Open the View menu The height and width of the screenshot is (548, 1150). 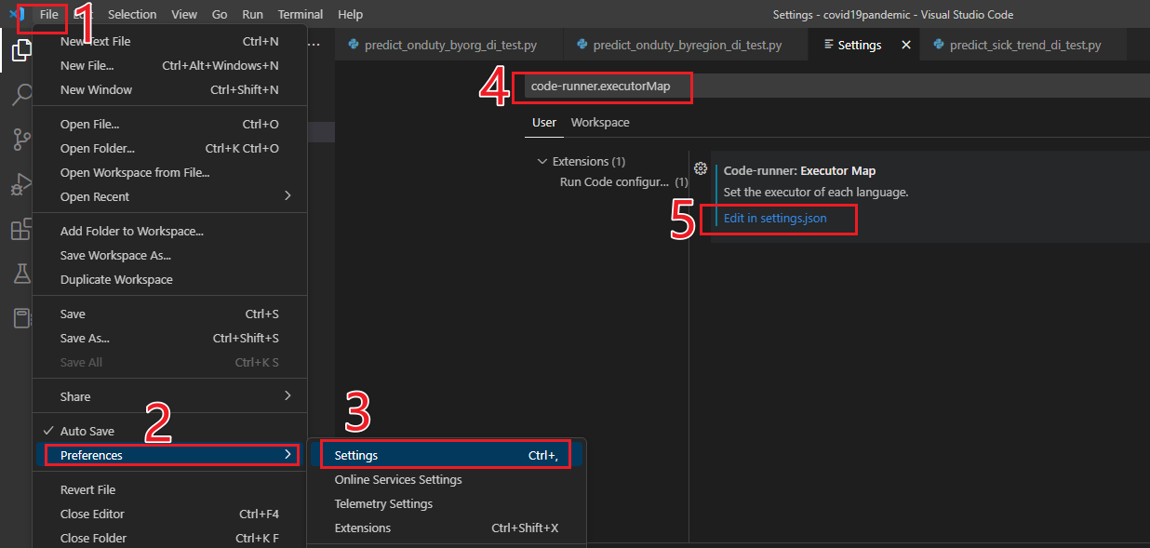pyautogui.click(x=184, y=14)
